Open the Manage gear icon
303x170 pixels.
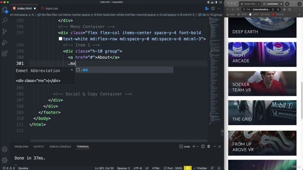tap(5, 160)
